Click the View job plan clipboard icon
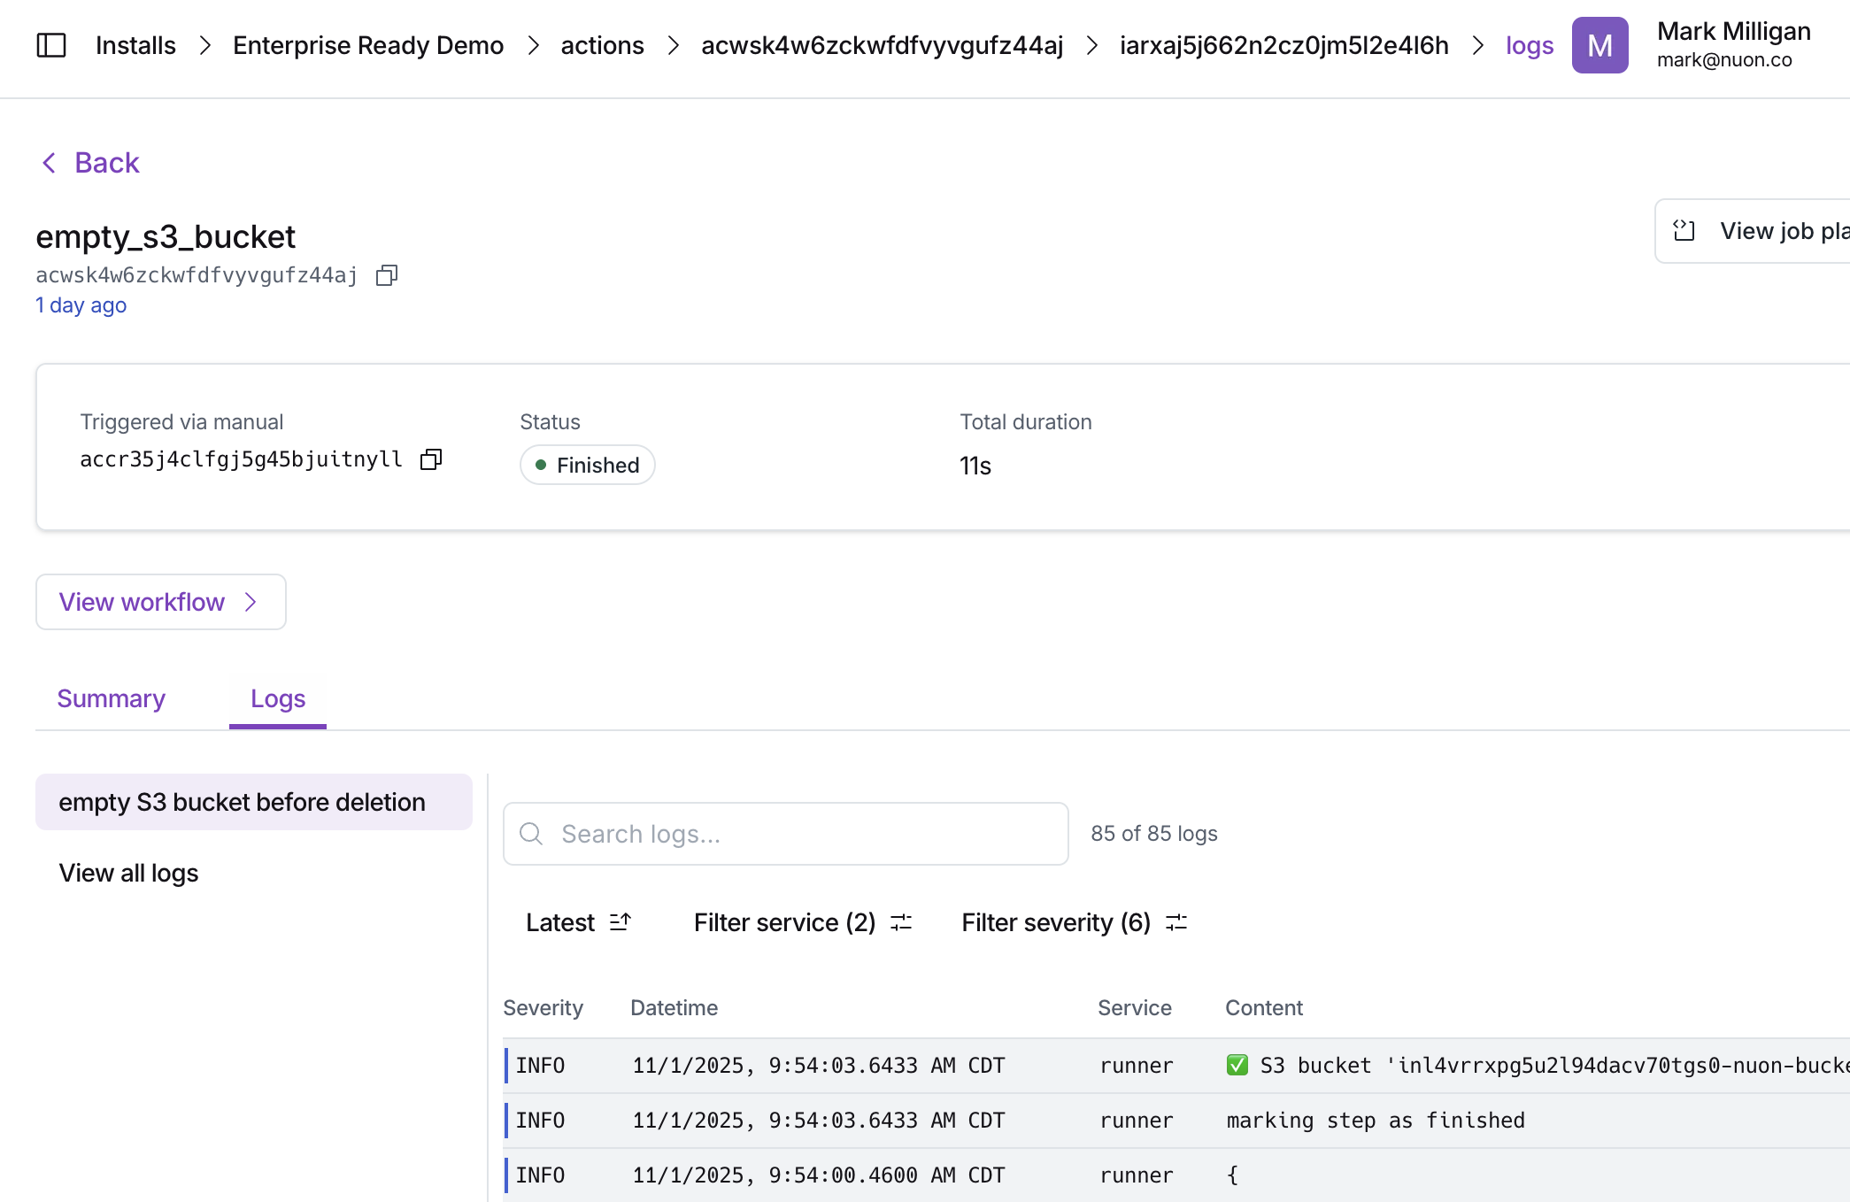The image size is (1850, 1202). coord(1685,230)
